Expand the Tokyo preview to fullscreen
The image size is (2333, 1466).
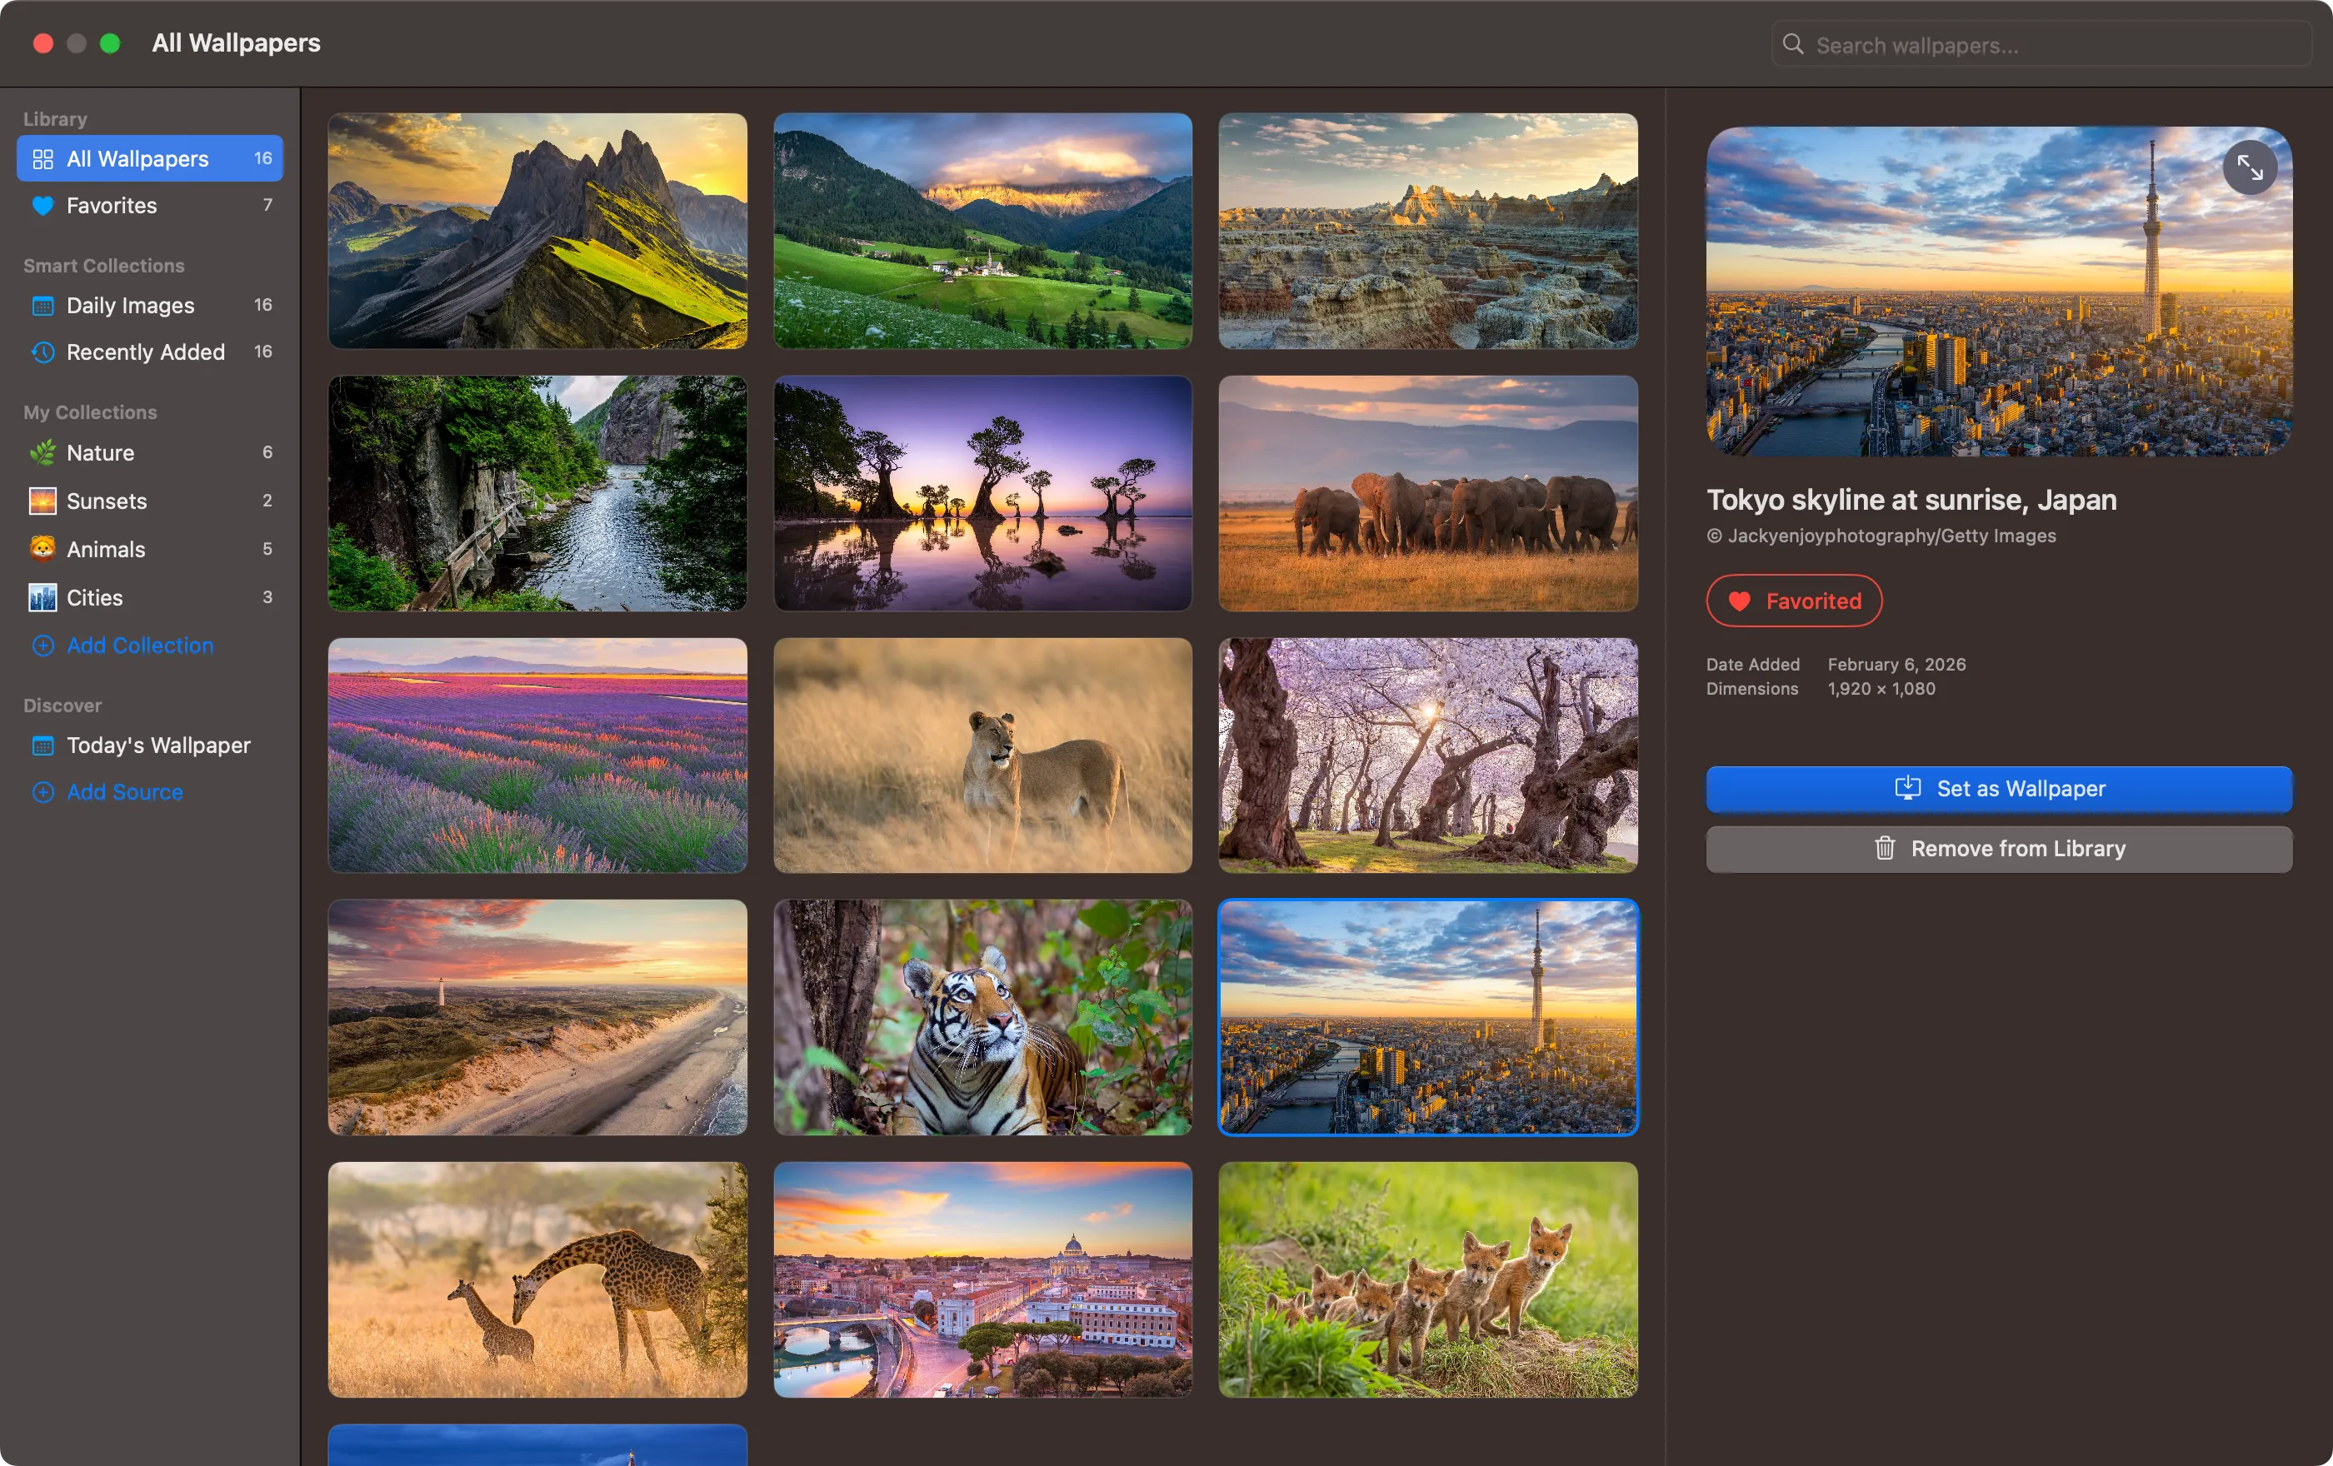(x=2249, y=168)
